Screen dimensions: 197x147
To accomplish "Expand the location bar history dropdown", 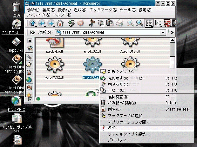I will 163,33.
